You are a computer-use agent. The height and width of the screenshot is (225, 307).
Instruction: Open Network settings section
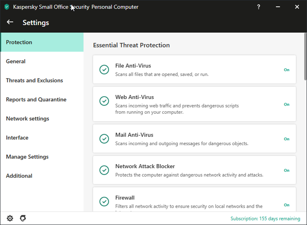[42, 119]
